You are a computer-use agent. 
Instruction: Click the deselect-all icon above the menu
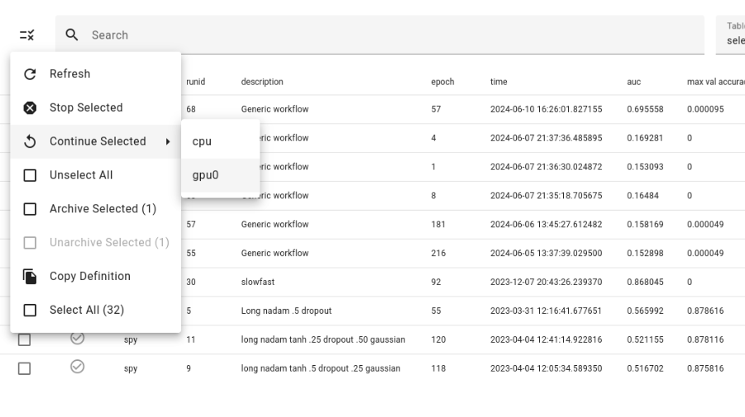click(x=27, y=36)
